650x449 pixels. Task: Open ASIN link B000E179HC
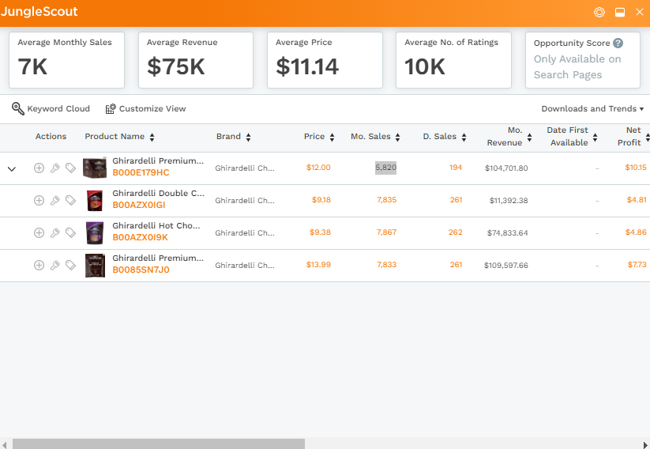coord(141,172)
